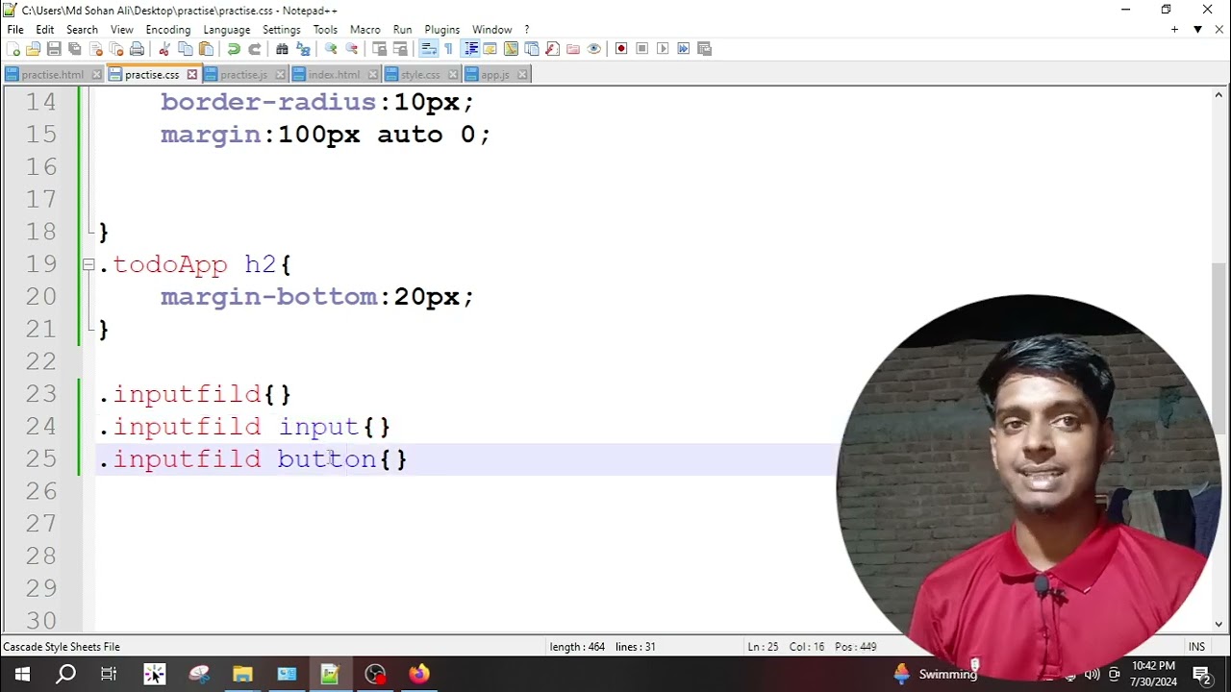1231x692 pixels.
Task: Undo the last edit with the green arrow
Action: coord(234,49)
